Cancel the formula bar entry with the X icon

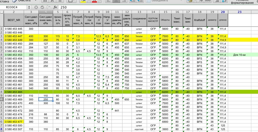[x=36, y=7]
